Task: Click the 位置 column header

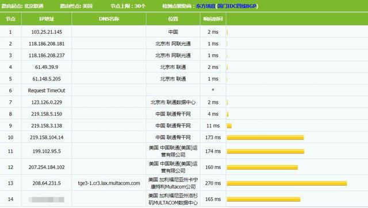Action: point(173,19)
